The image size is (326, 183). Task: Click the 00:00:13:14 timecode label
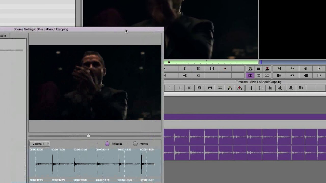[x=102, y=150]
